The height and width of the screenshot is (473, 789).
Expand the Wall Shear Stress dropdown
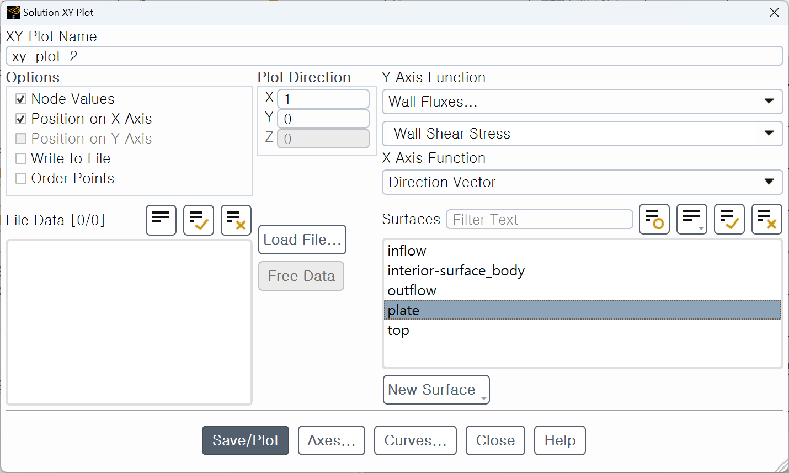click(x=583, y=134)
